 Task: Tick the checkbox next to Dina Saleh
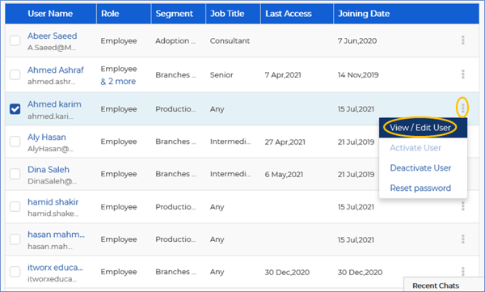click(x=15, y=174)
